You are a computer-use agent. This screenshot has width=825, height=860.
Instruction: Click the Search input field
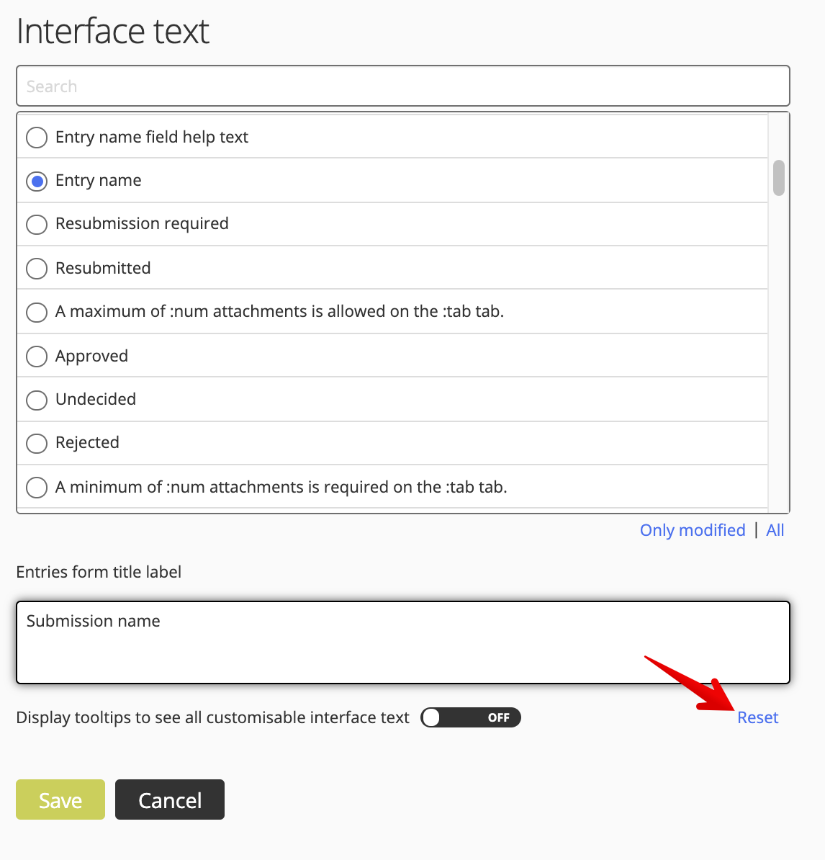point(403,86)
